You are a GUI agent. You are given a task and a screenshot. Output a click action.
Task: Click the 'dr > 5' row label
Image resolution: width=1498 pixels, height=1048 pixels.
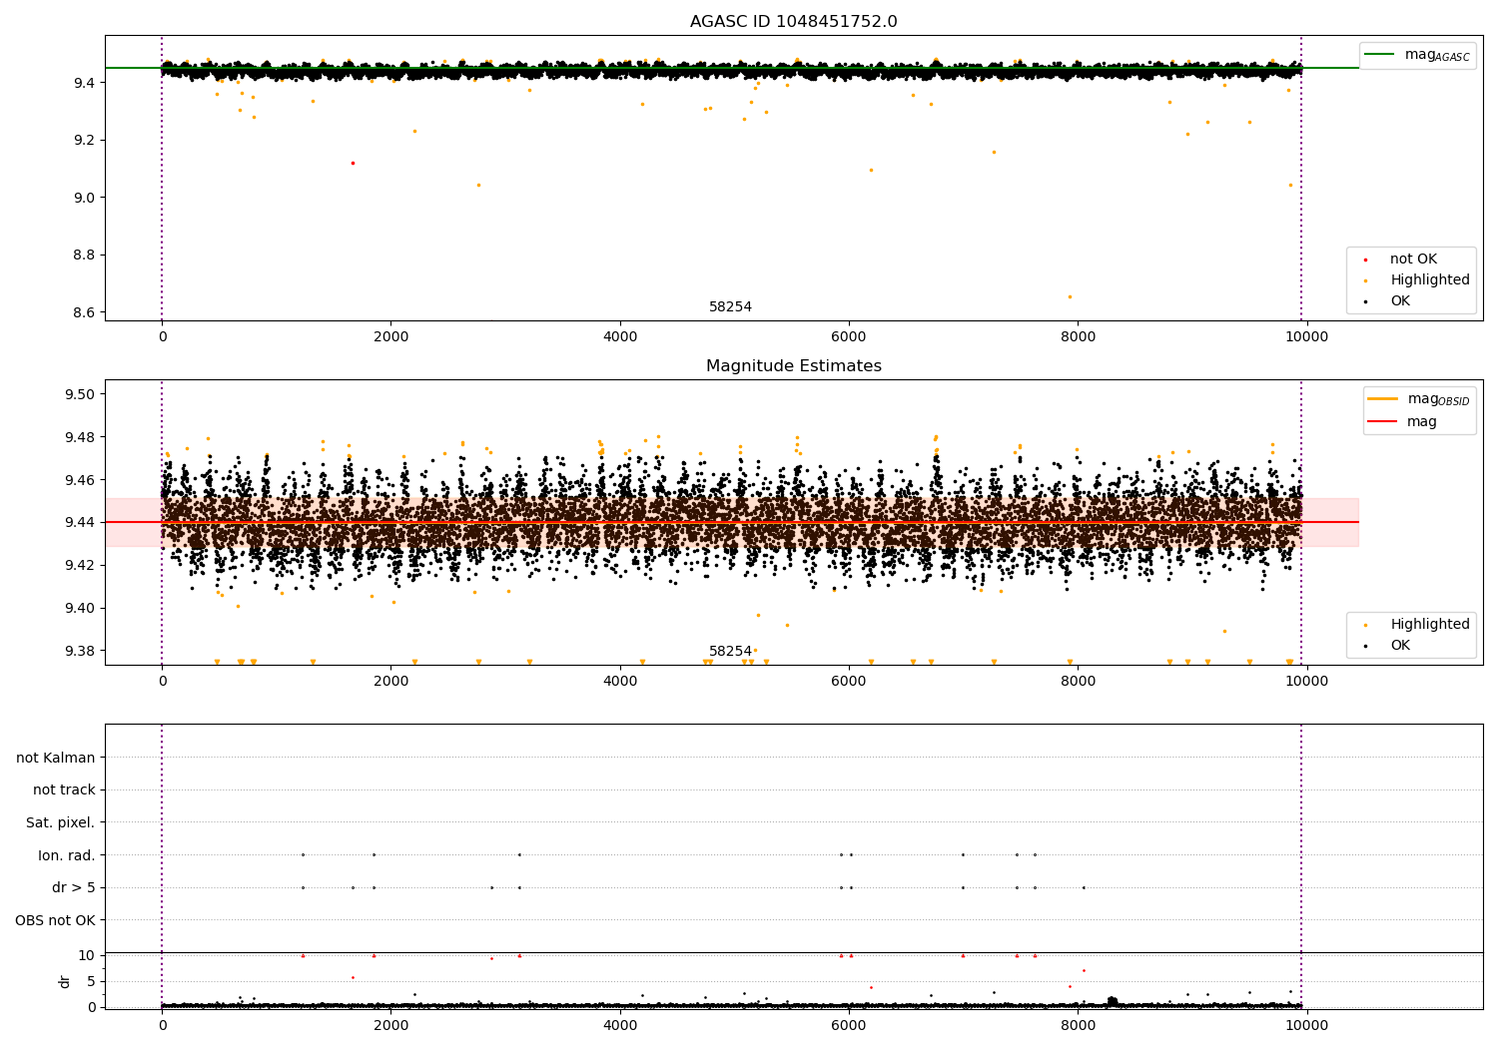tap(74, 887)
